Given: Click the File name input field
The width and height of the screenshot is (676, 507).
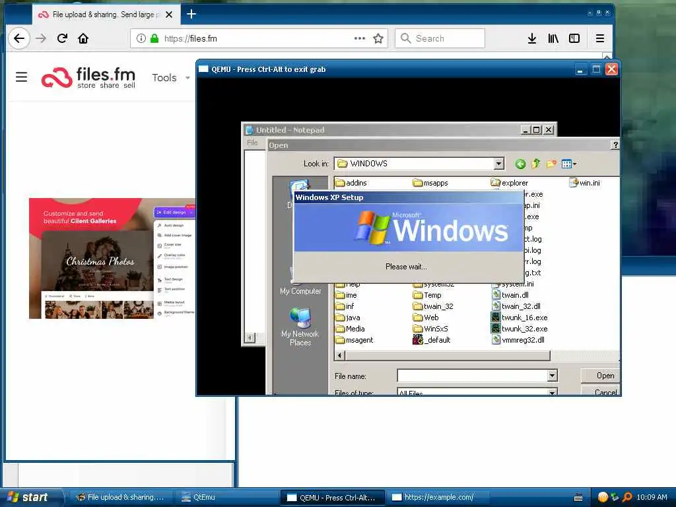Looking at the screenshot, I should (473, 376).
